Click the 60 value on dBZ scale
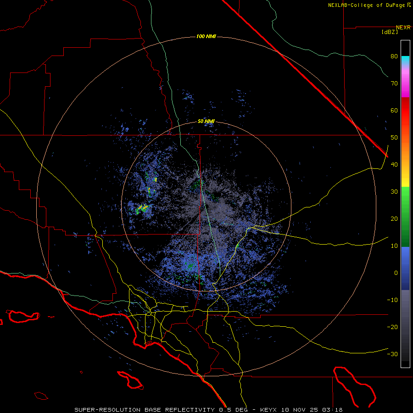Screen dimensions: 413x413 pyautogui.click(x=394, y=110)
